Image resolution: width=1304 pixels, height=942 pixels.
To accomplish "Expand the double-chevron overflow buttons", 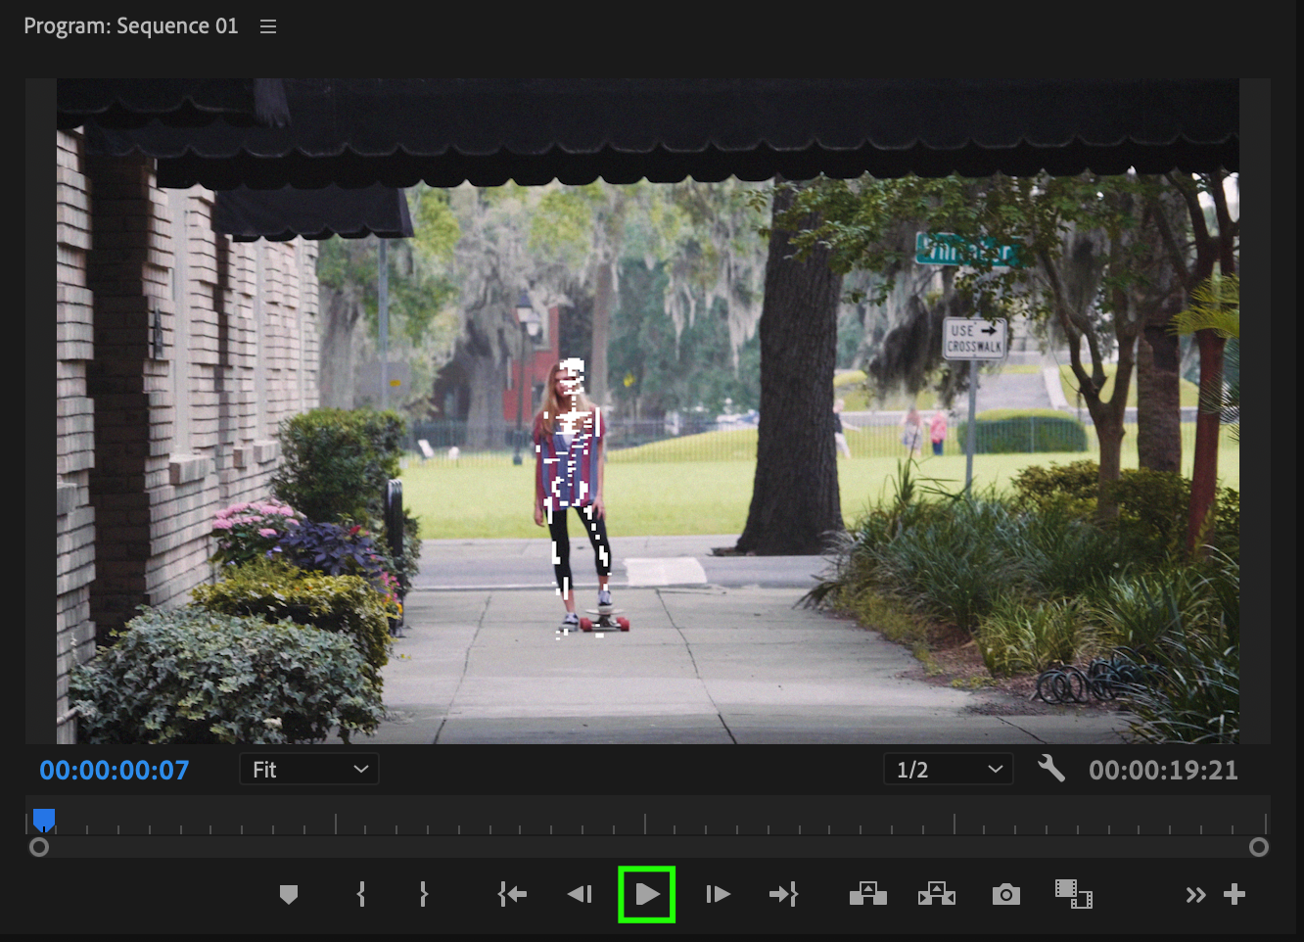I will [x=1195, y=894].
